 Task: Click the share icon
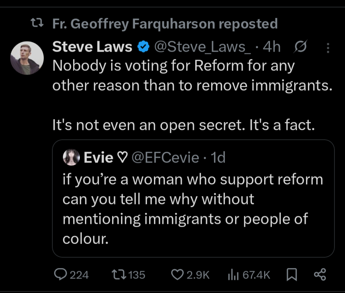pyautogui.click(x=320, y=275)
